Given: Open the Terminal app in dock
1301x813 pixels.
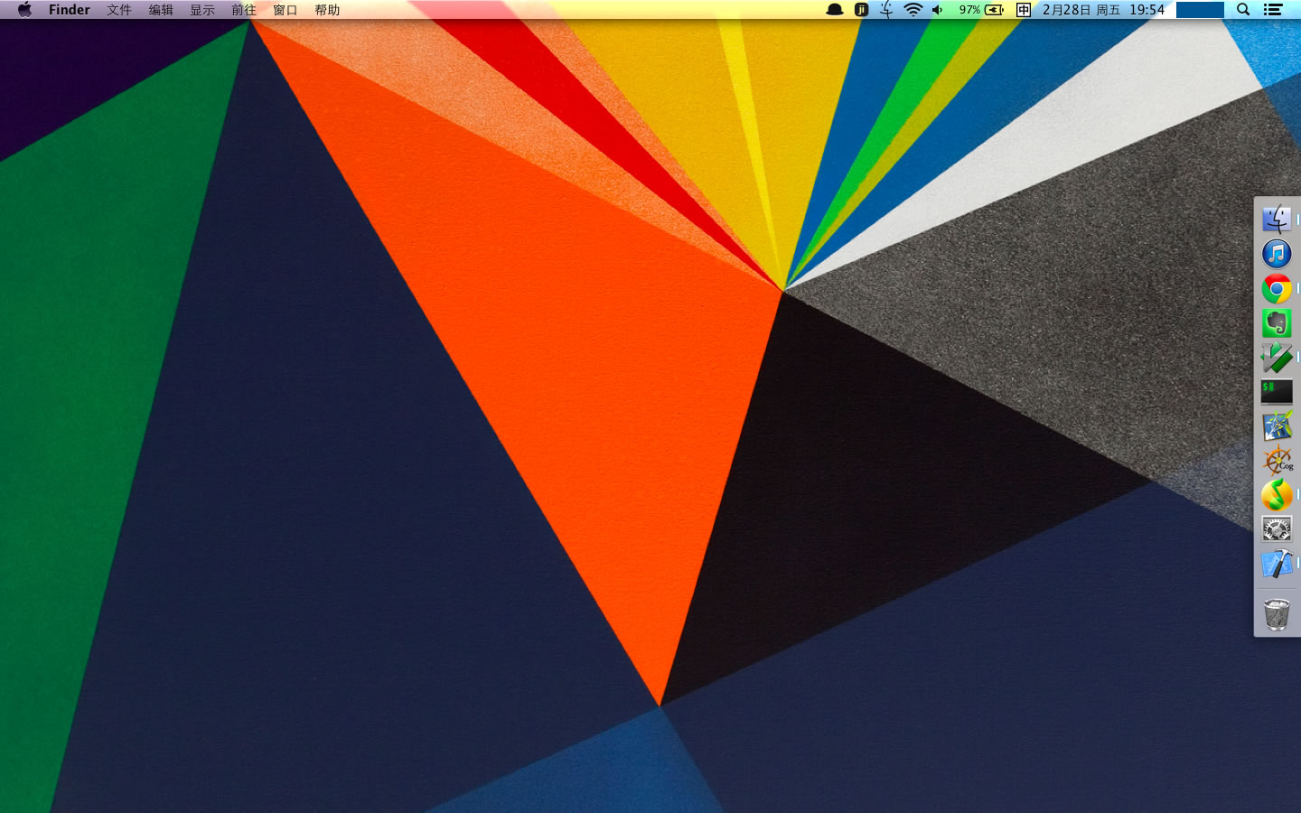Looking at the screenshot, I should coord(1277,392).
